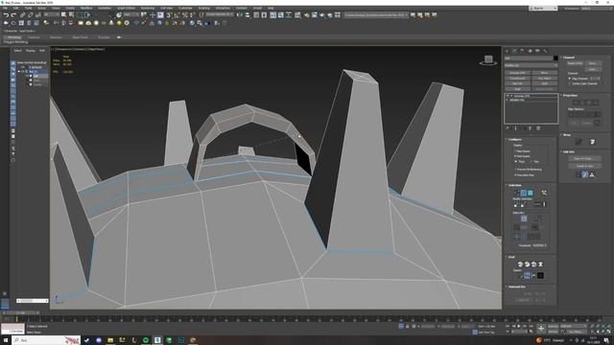Toggle Unwrap UVW modifier visibility eye
The height and width of the screenshot is (345, 614).
[x=508, y=96]
